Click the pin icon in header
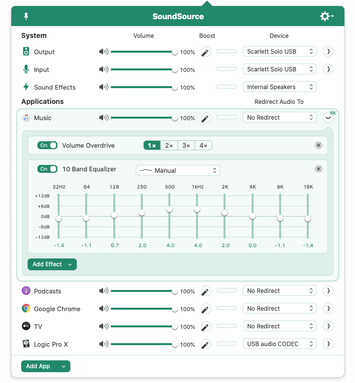The width and height of the screenshot is (355, 383). point(26,17)
